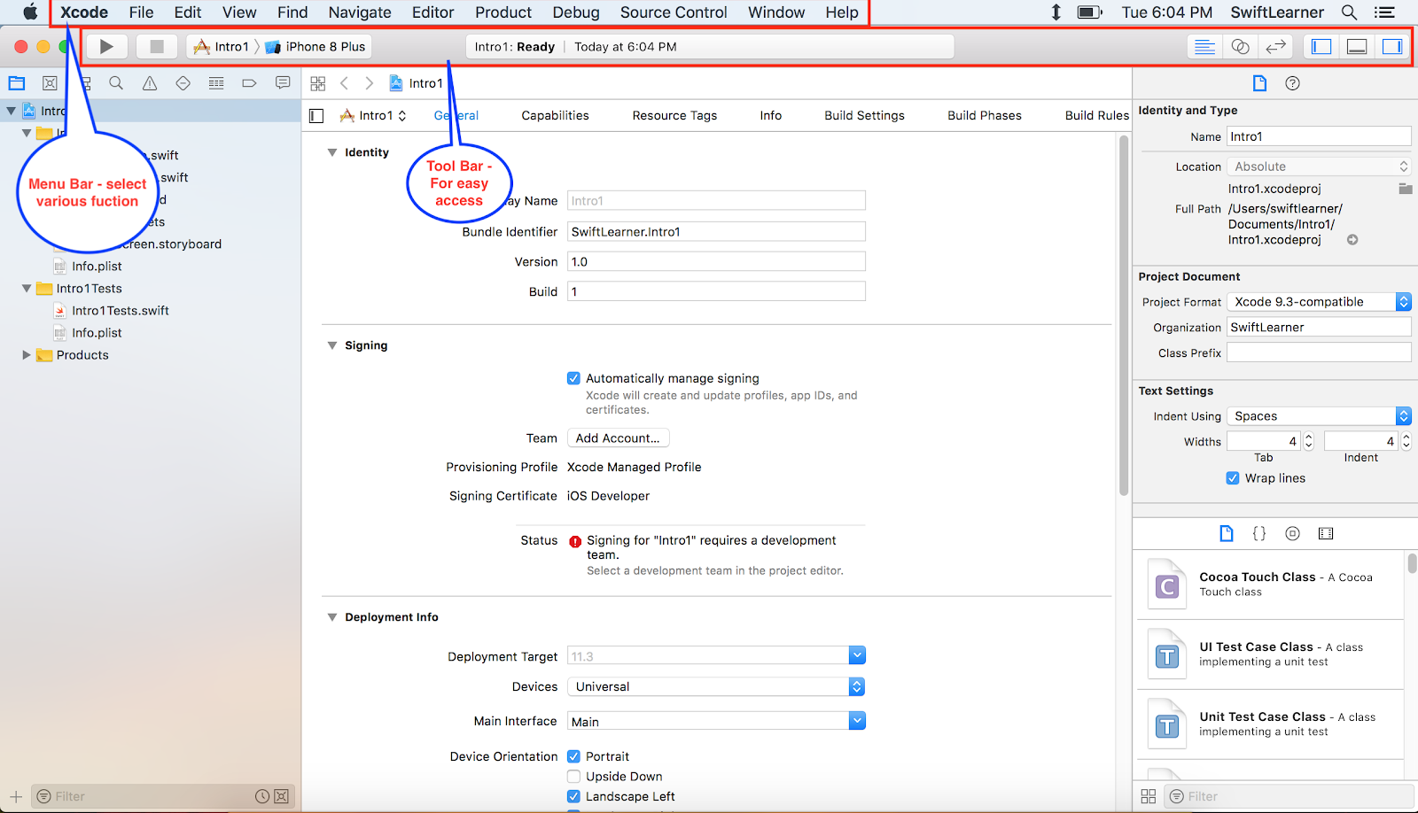Stop the running scheme
Image resolution: width=1418 pixels, height=813 pixels.
coord(157,47)
